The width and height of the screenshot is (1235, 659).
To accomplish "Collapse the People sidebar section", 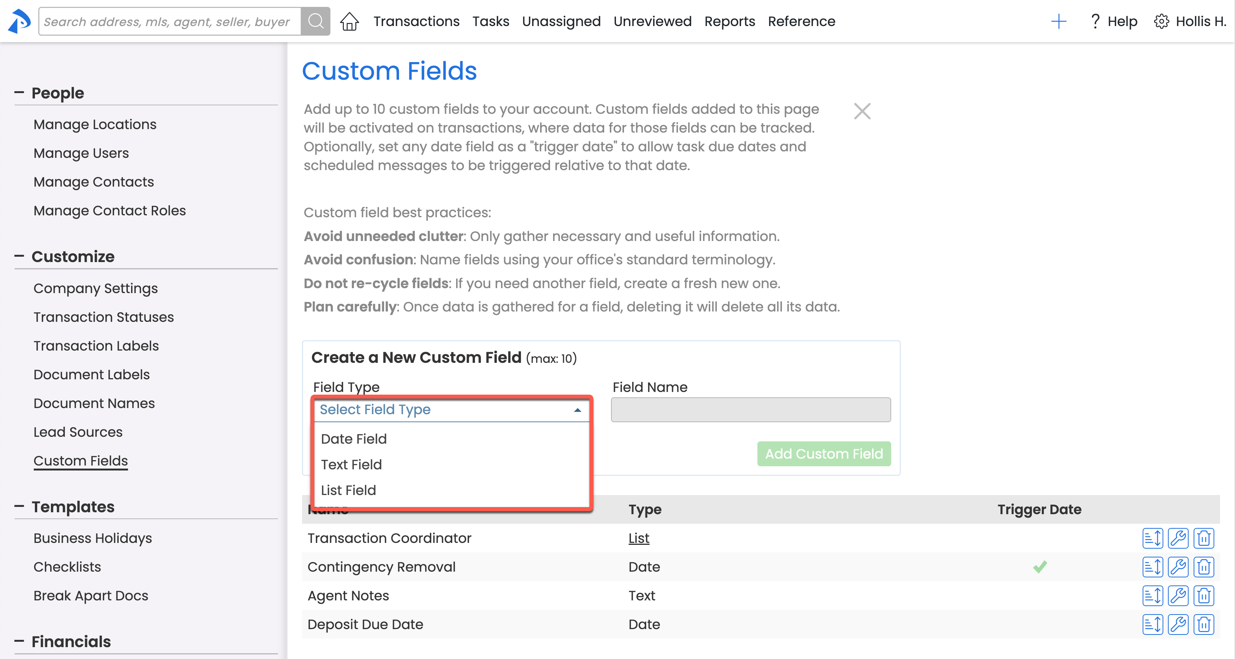I will click(x=19, y=92).
